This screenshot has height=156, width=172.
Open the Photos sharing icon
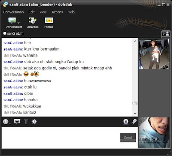49,21
